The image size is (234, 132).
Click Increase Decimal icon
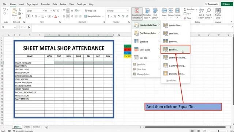pyautogui.click(x=123, y=16)
